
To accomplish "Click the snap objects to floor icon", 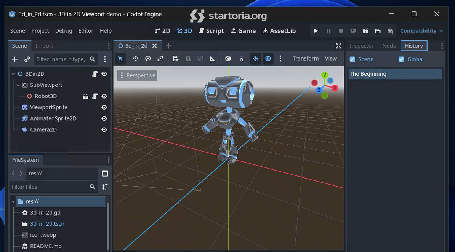I will point(240,59).
